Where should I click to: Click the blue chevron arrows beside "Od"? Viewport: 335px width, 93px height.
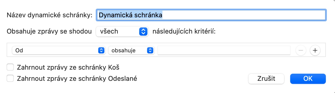tap(101, 50)
